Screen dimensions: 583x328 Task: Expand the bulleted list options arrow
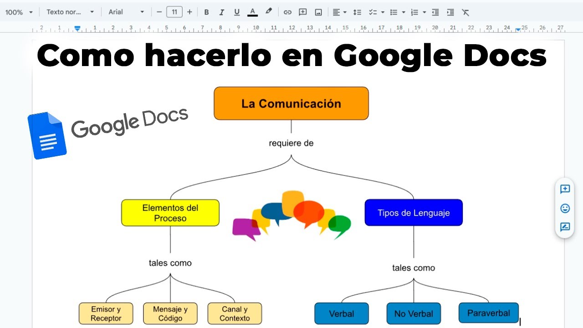pos(404,12)
